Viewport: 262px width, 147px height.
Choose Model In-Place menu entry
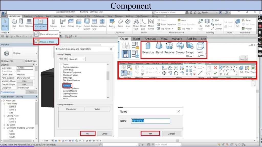[x=46, y=42]
